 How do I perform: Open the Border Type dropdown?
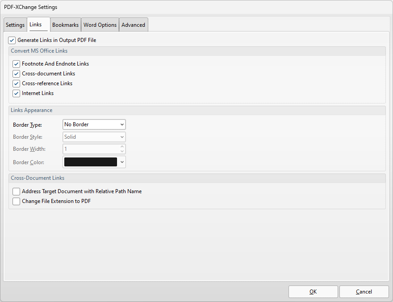tap(94, 124)
